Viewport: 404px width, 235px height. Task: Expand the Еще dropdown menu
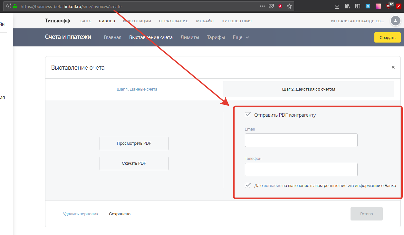[x=241, y=37]
